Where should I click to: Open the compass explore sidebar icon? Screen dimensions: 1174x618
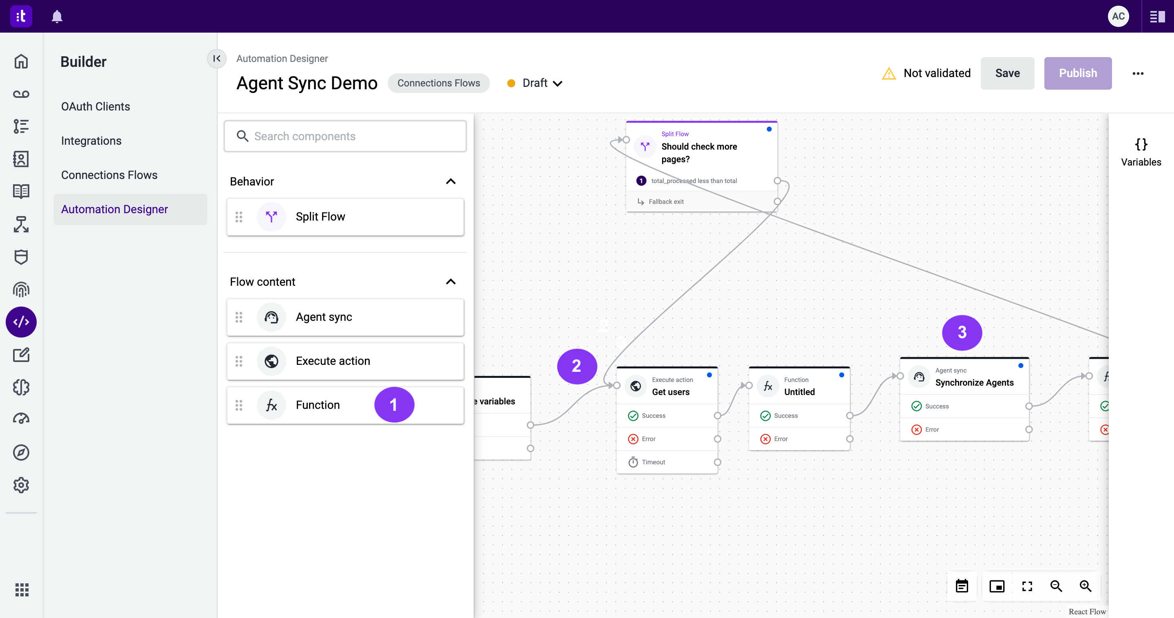click(x=21, y=452)
